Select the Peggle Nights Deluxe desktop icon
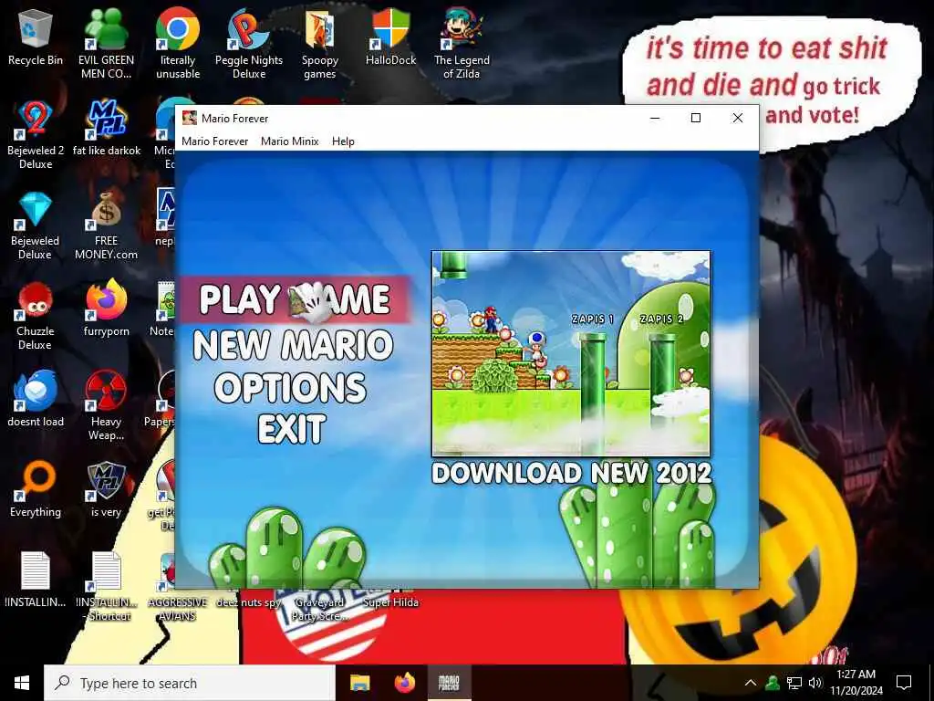934x701 pixels. [x=248, y=44]
